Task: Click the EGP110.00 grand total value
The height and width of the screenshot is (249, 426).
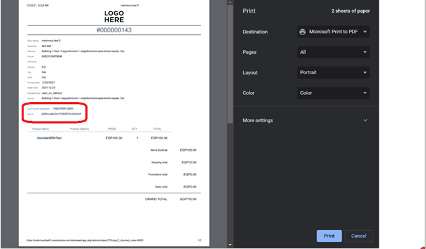Action: (188, 199)
